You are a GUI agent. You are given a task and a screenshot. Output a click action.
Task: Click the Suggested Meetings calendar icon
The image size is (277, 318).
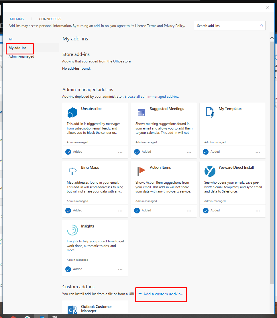[141, 112]
